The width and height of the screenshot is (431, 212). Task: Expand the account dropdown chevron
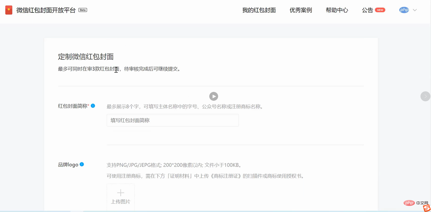pos(415,10)
